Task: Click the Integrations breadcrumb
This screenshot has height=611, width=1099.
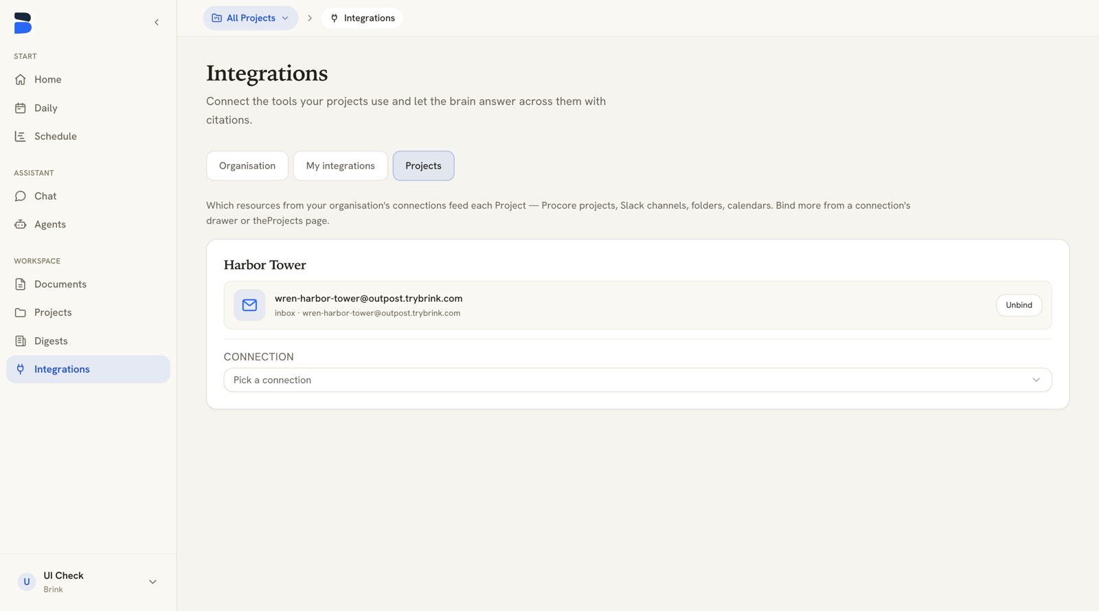Action: (362, 18)
